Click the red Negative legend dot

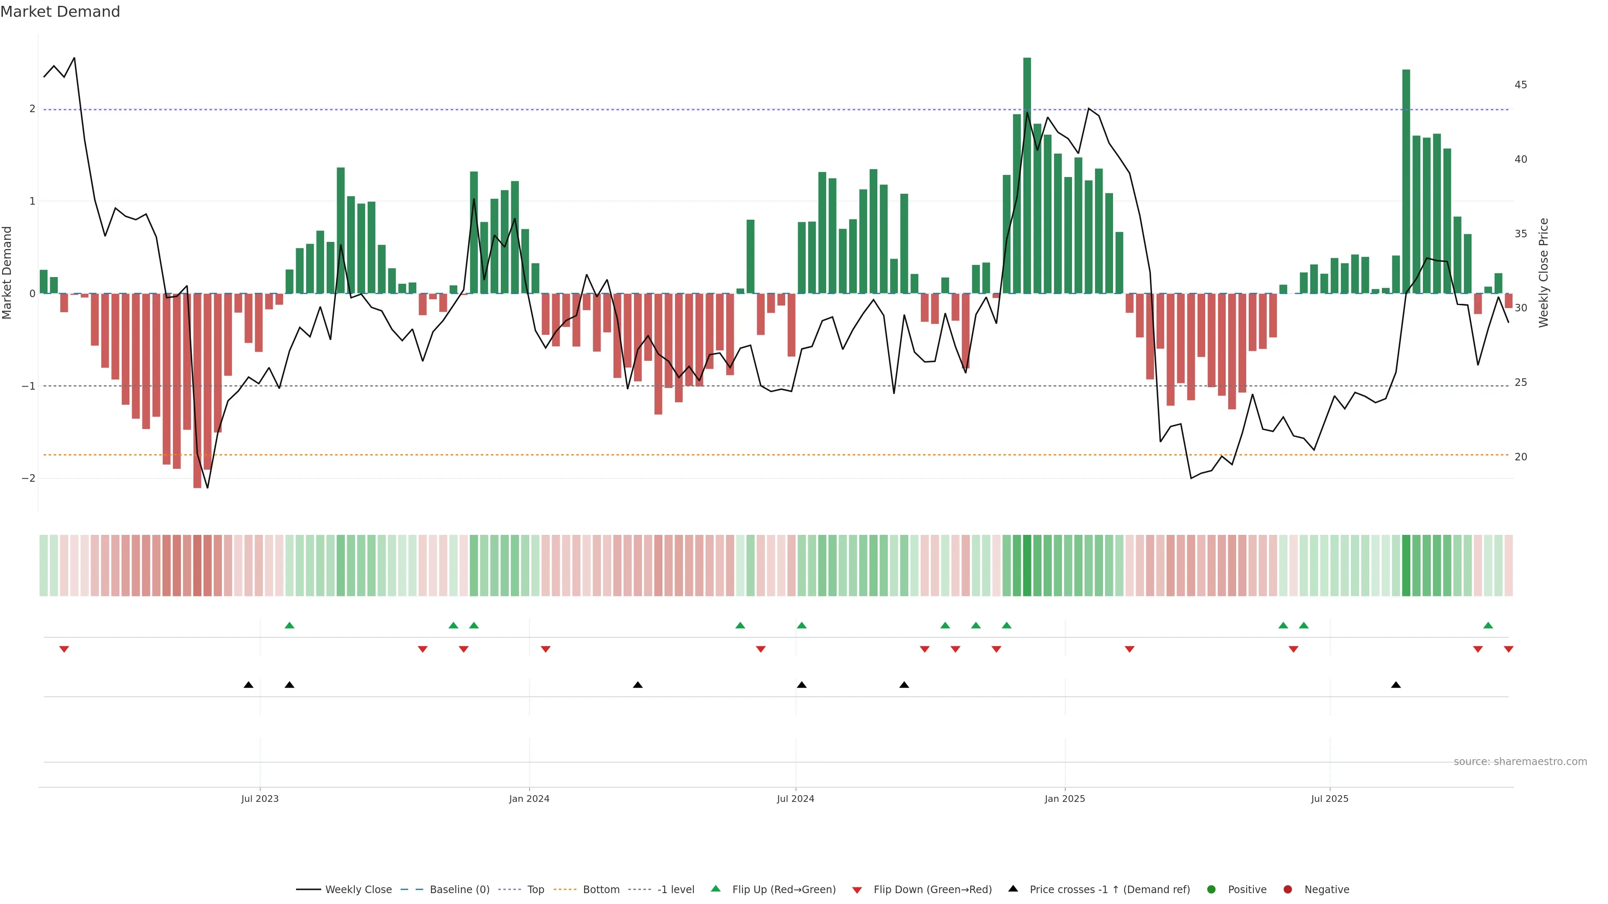1288,889
